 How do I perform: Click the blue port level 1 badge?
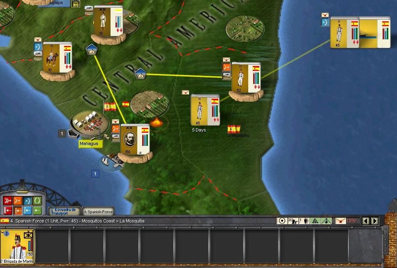point(95,174)
